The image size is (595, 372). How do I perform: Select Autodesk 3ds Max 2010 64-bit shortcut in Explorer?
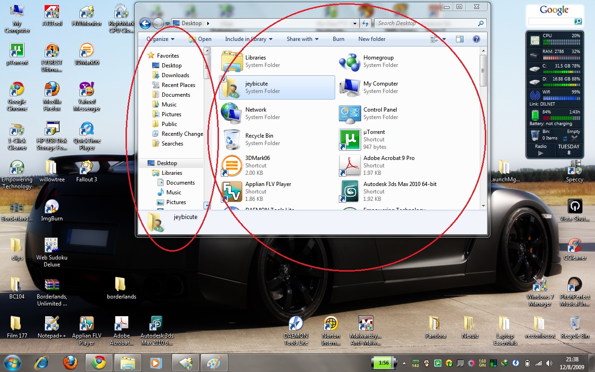(389, 192)
